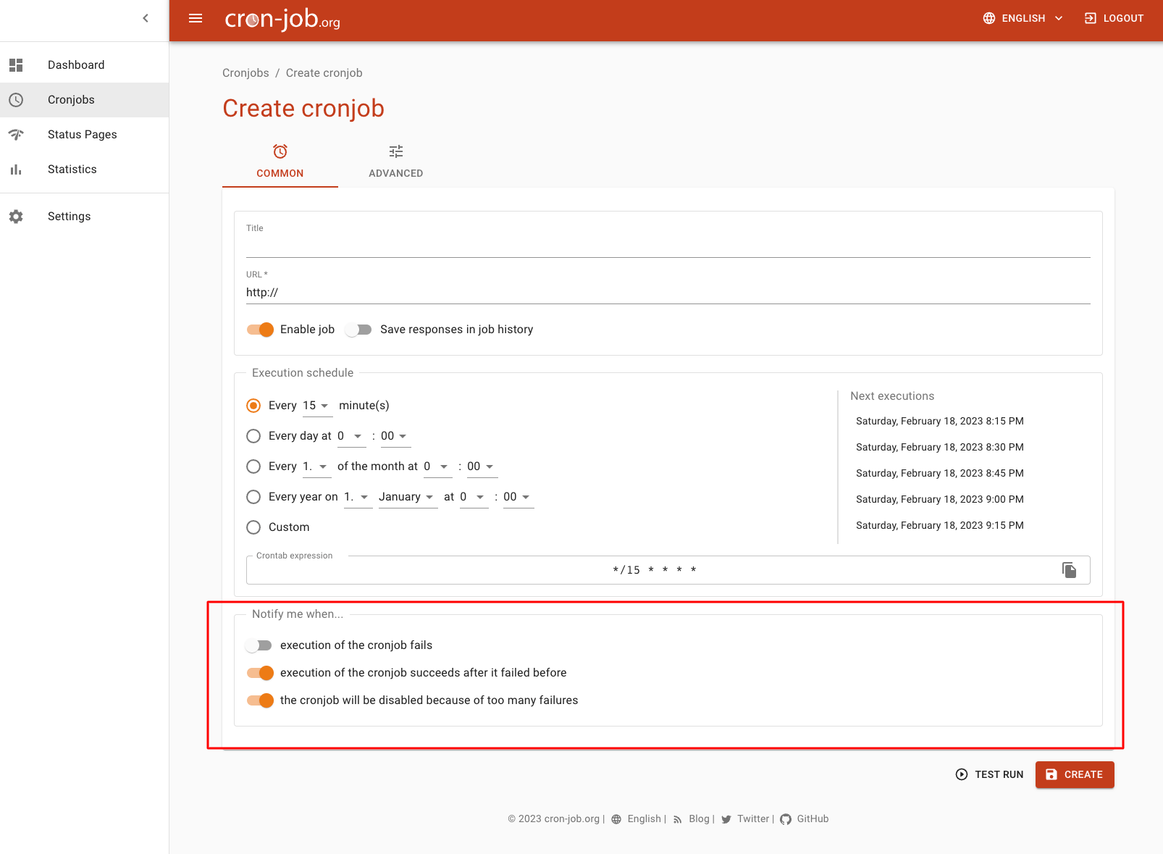Open the Twitter link in the footer
The image size is (1163, 854).
pos(753,819)
